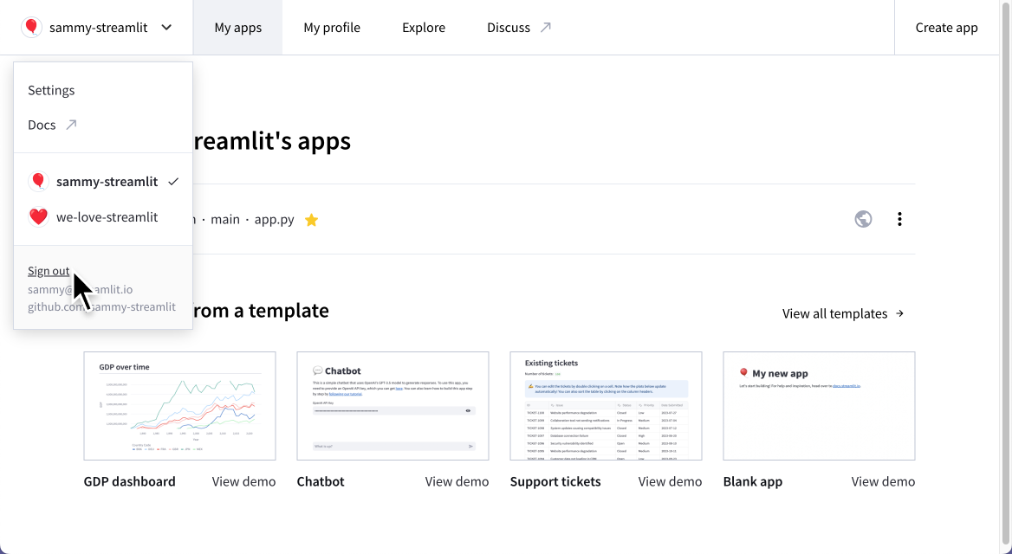Image resolution: width=1012 pixels, height=554 pixels.
Task: Click the checkmark icon beside sammy-streamlit
Action: [173, 181]
